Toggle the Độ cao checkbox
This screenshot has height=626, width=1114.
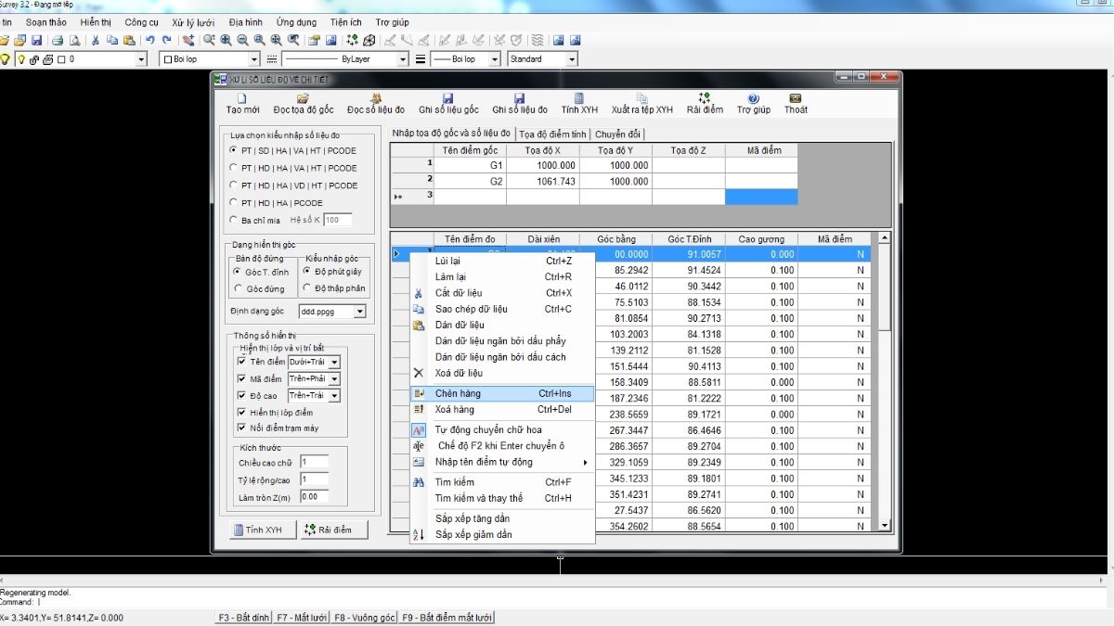pos(242,396)
